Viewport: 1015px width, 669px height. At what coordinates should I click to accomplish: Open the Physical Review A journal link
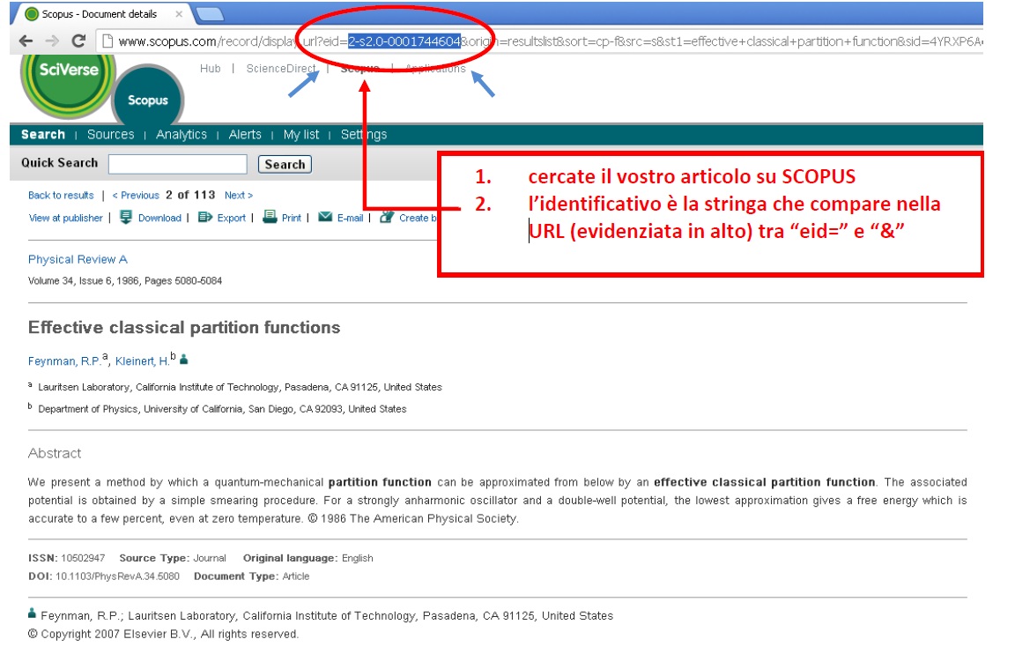coord(78,259)
